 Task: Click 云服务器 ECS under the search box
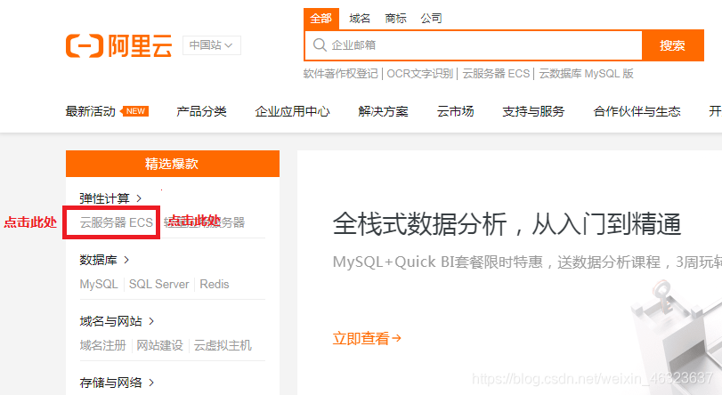(496, 74)
